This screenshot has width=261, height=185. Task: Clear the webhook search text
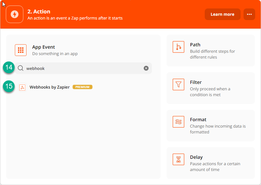tap(146, 68)
